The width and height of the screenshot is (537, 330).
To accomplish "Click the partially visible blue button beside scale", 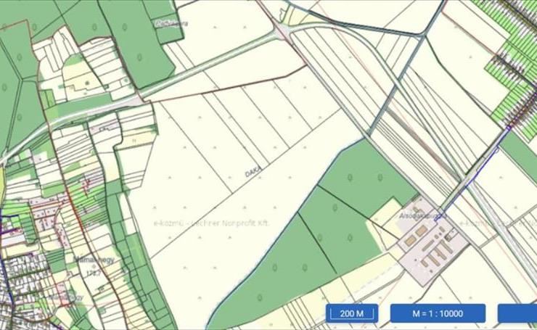I will click(x=517, y=313).
